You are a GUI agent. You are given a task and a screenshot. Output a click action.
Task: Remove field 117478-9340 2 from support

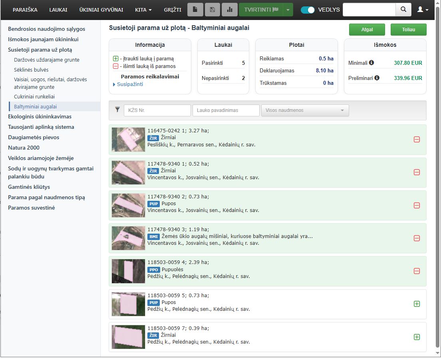[417, 205]
